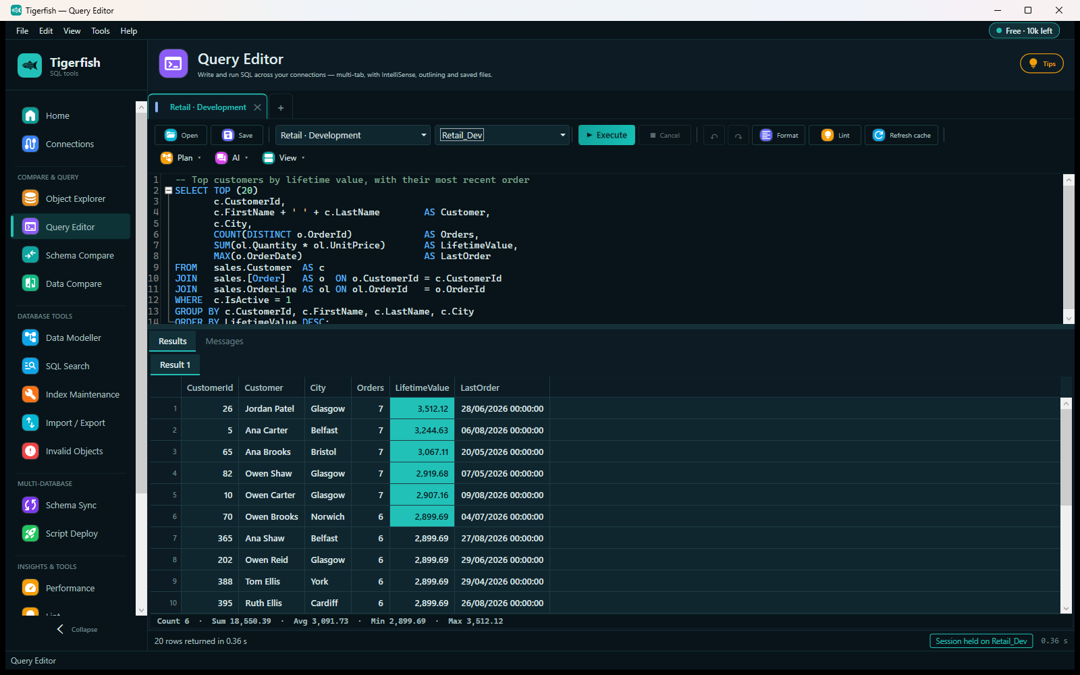Open the Retail · Development connection dropdown
This screenshot has height=675, width=1080.
tap(353, 135)
